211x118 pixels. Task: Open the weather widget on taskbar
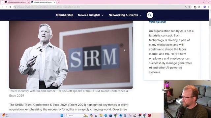click(6, 115)
